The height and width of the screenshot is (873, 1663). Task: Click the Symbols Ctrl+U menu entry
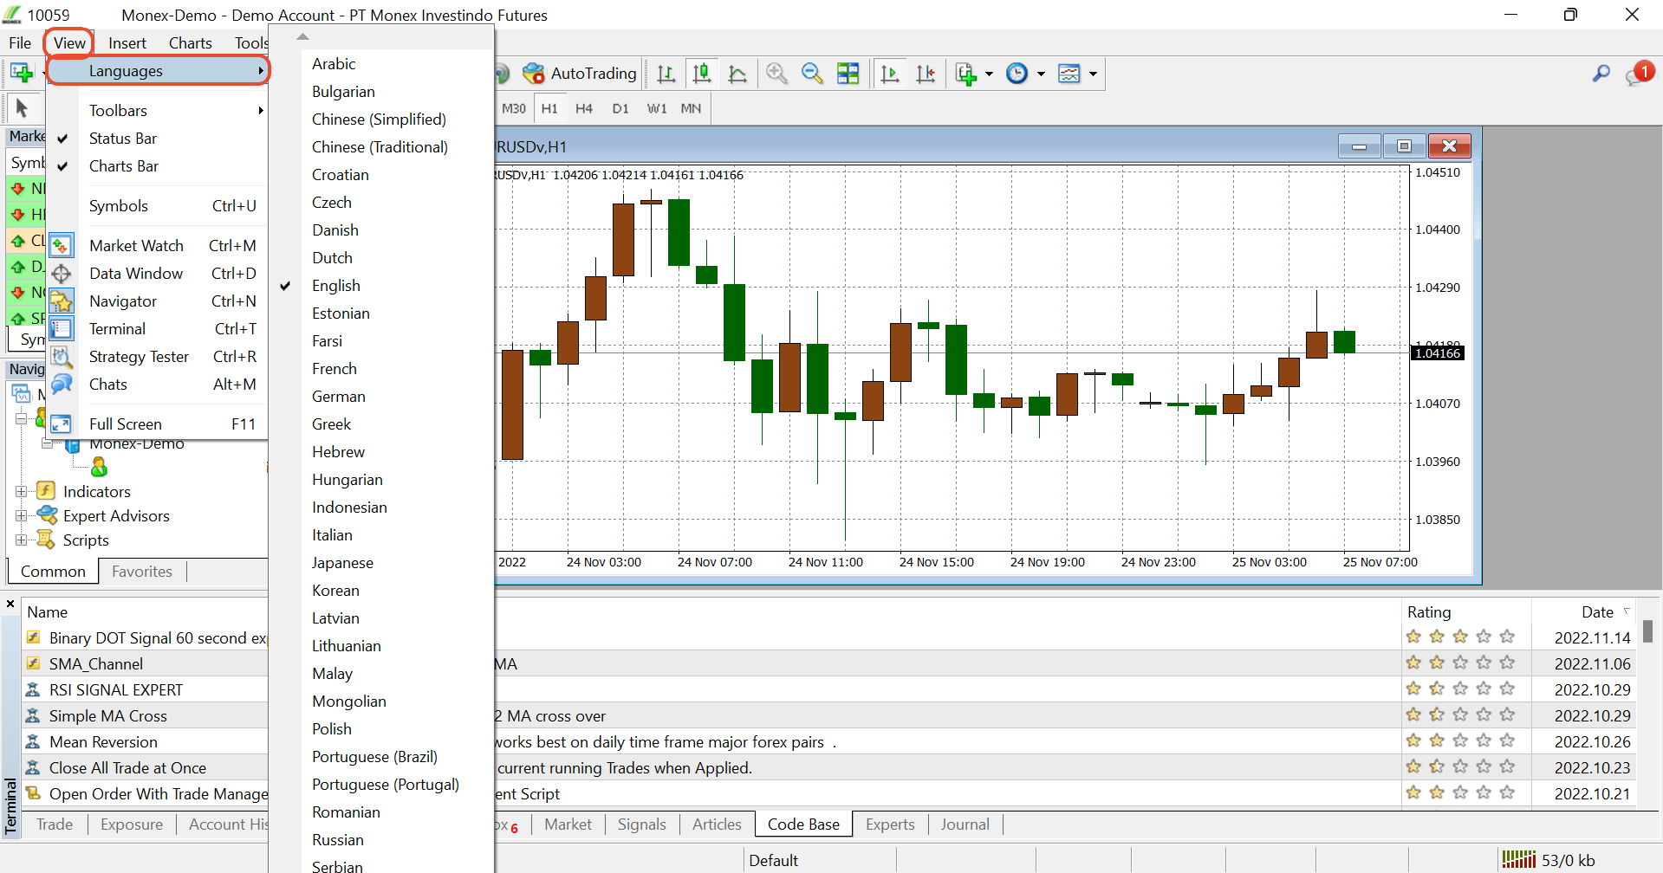[x=156, y=206]
